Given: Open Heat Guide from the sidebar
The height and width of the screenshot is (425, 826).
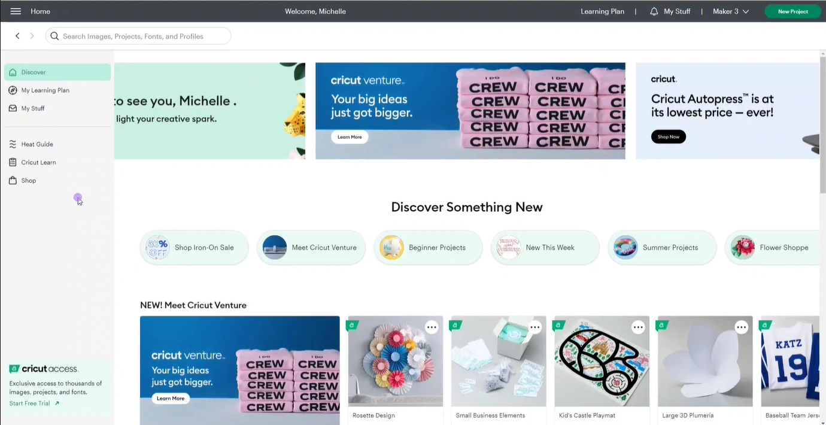Looking at the screenshot, I should pos(37,144).
